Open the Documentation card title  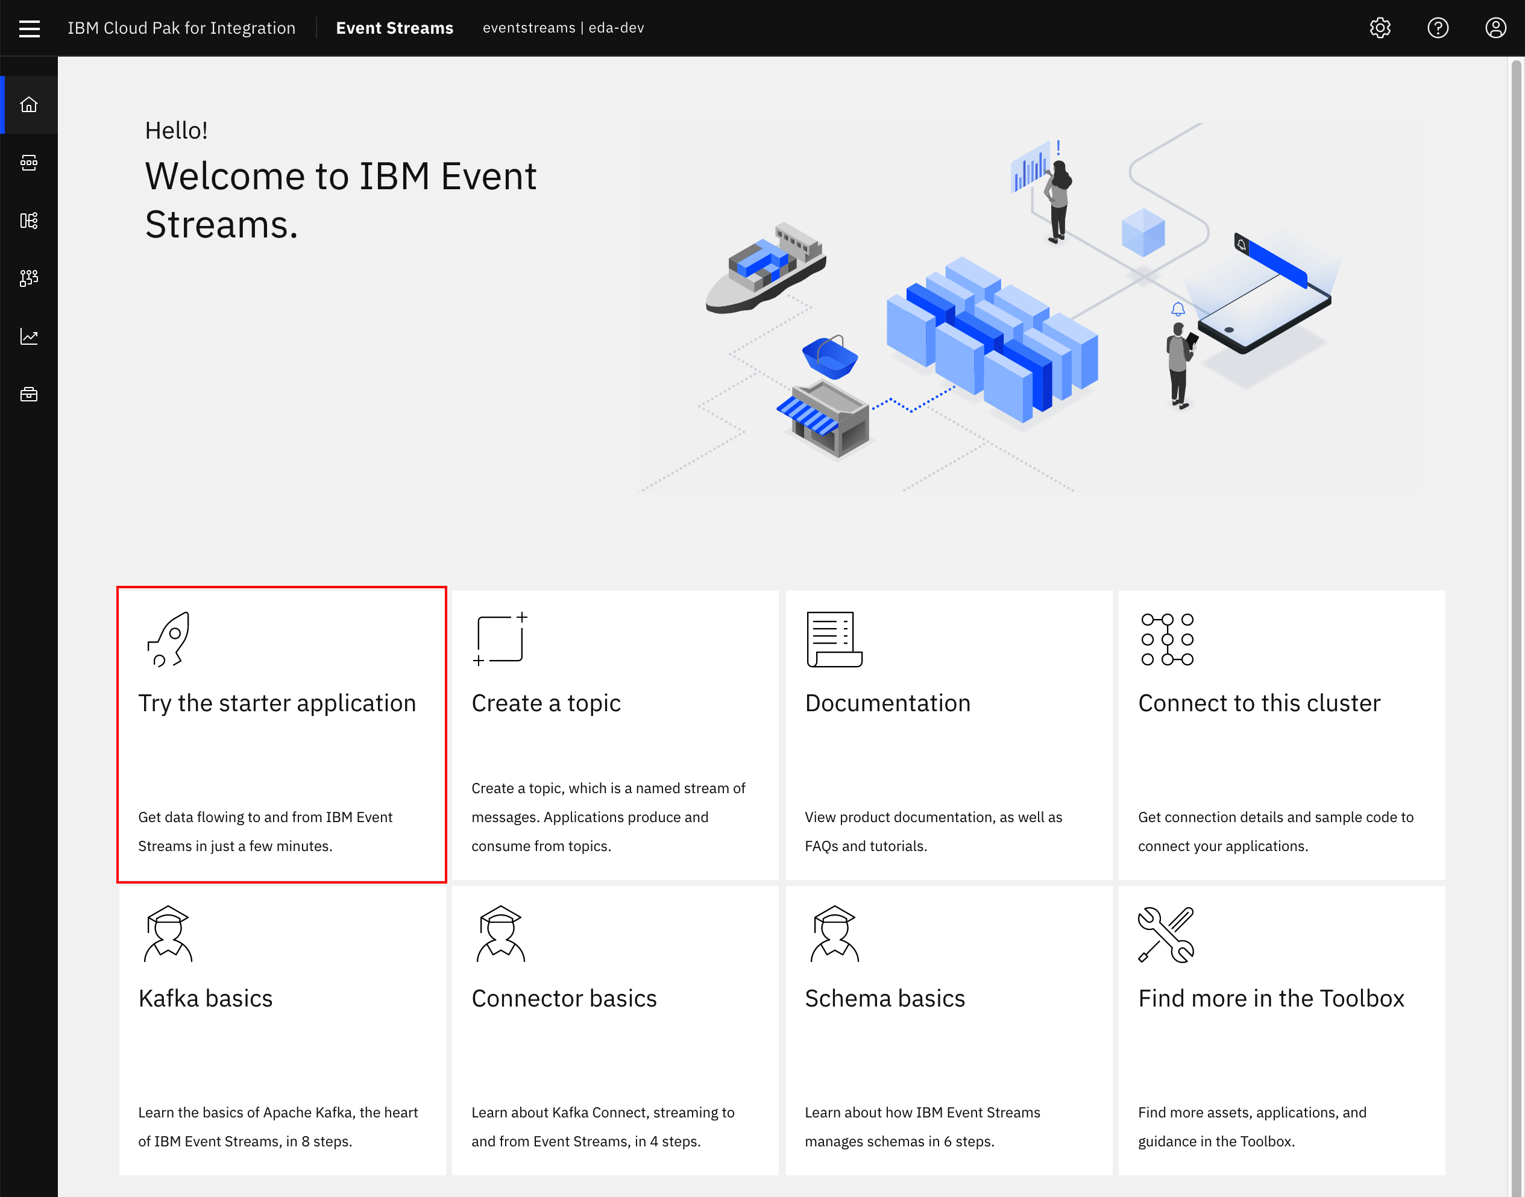click(887, 703)
